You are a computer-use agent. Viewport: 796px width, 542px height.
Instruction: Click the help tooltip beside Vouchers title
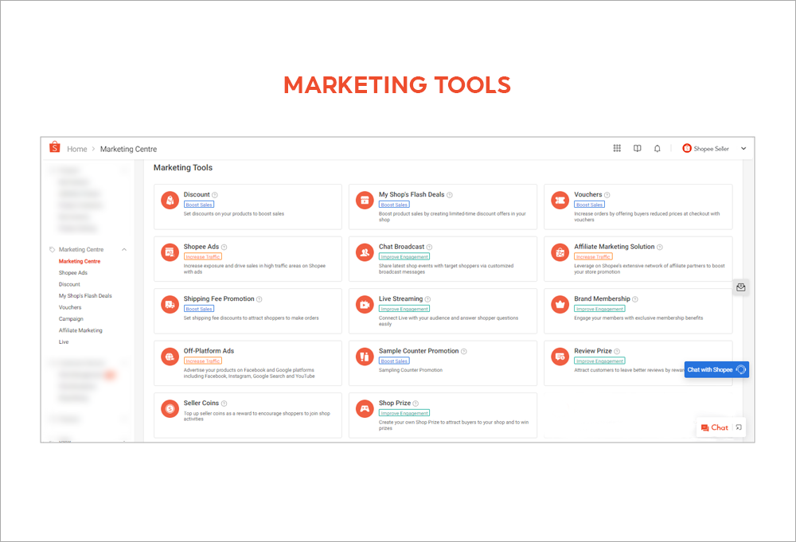click(x=608, y=193)
